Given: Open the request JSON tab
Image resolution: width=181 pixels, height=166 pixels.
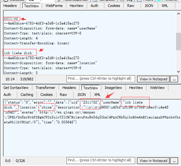Looking at the screenshot, I should pos(149,6).
